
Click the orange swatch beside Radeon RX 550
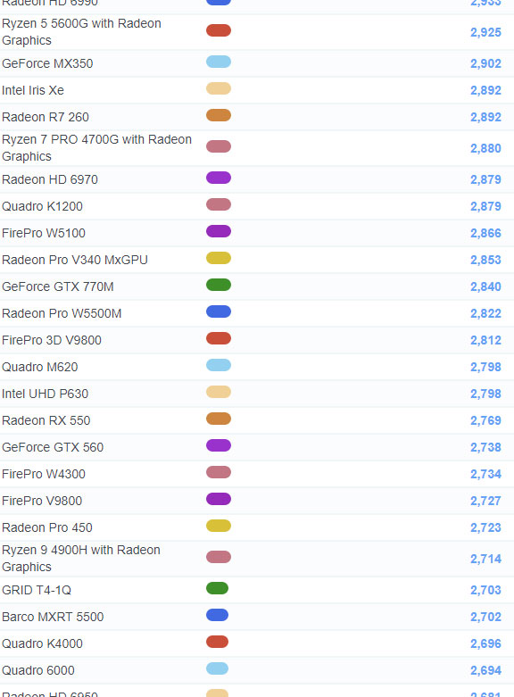point(219,419)
